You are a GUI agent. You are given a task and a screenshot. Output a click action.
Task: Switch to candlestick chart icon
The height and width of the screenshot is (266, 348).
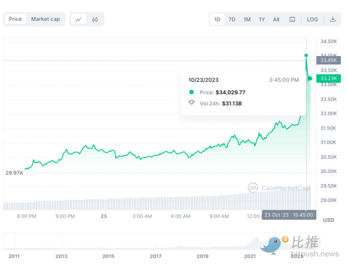coord(95,19)
